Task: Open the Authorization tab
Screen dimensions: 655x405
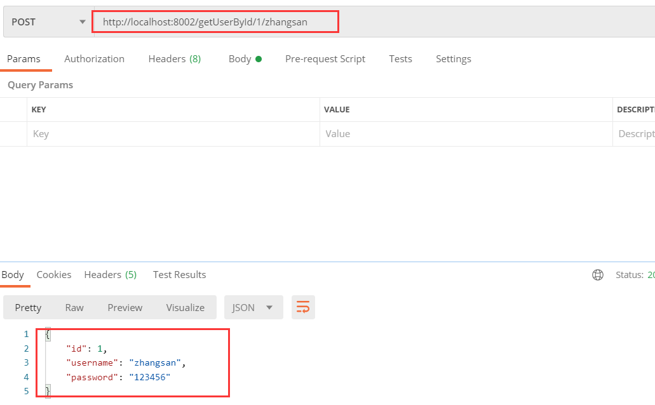Action: pos(95,59)
